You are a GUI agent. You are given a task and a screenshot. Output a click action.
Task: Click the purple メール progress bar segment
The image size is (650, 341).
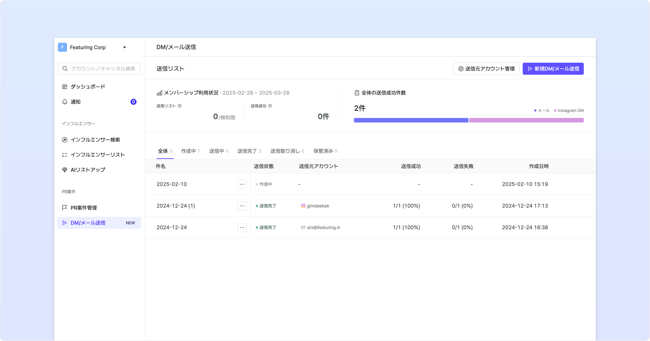pyautogui.click(x=411, y=120)
